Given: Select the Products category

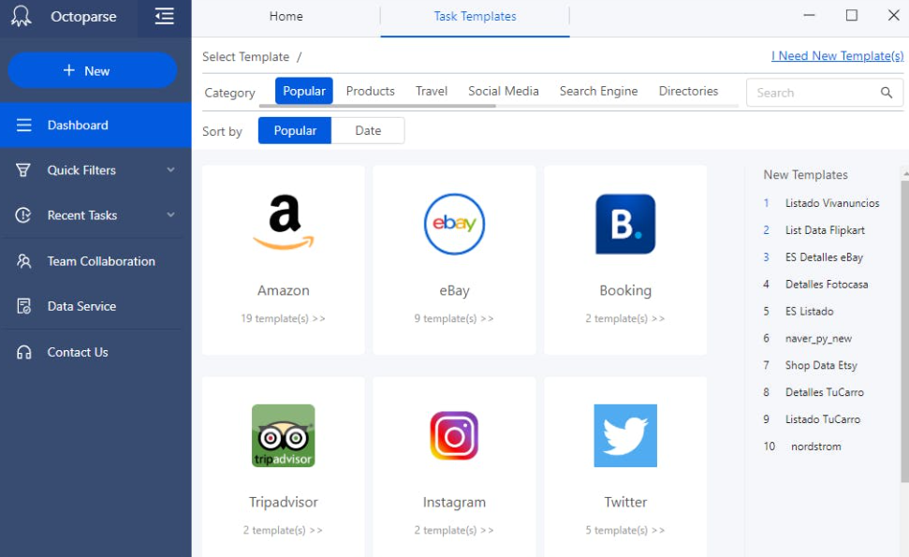Looking at the screenshot, I should tap(371, 91).
